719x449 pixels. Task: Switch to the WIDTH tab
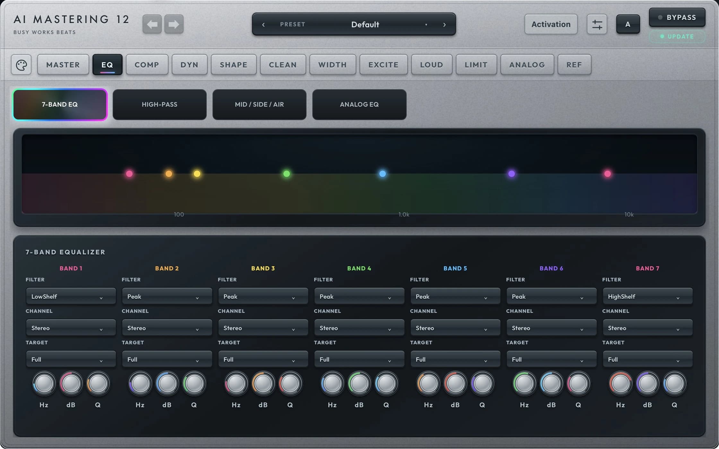(x=333, y=65)
